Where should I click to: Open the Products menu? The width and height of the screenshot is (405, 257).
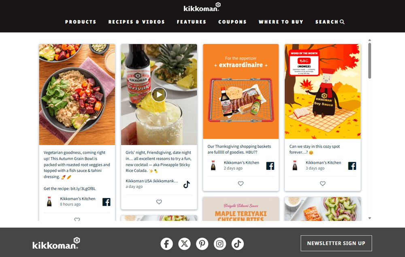click(81, 22)
